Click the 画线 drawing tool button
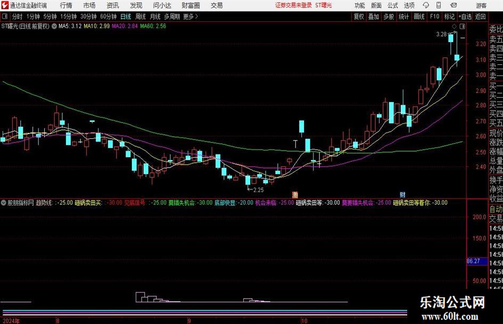This screenshot has width=503, height=324. coord(419,16)
